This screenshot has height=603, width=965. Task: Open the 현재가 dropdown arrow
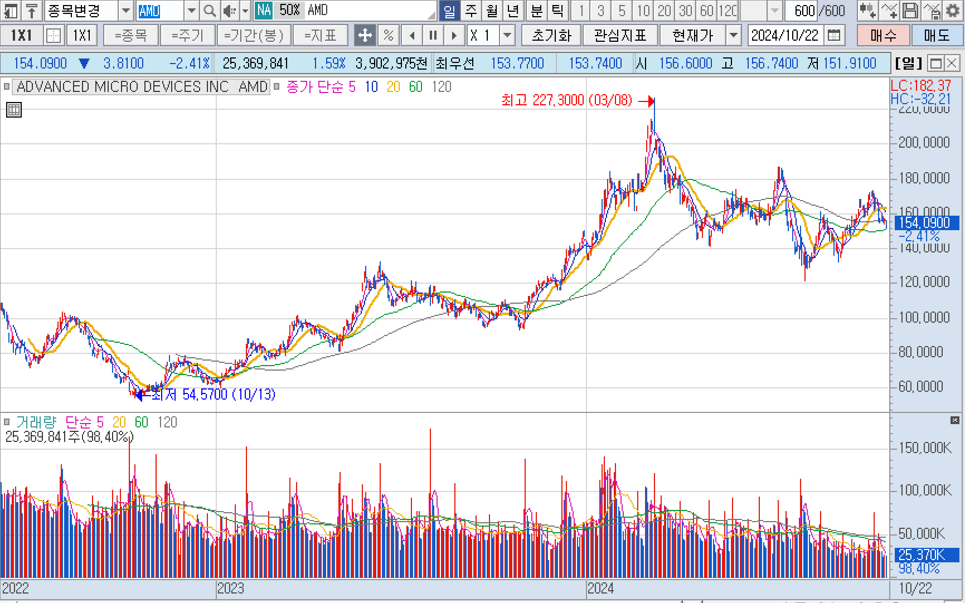[734, 36]
